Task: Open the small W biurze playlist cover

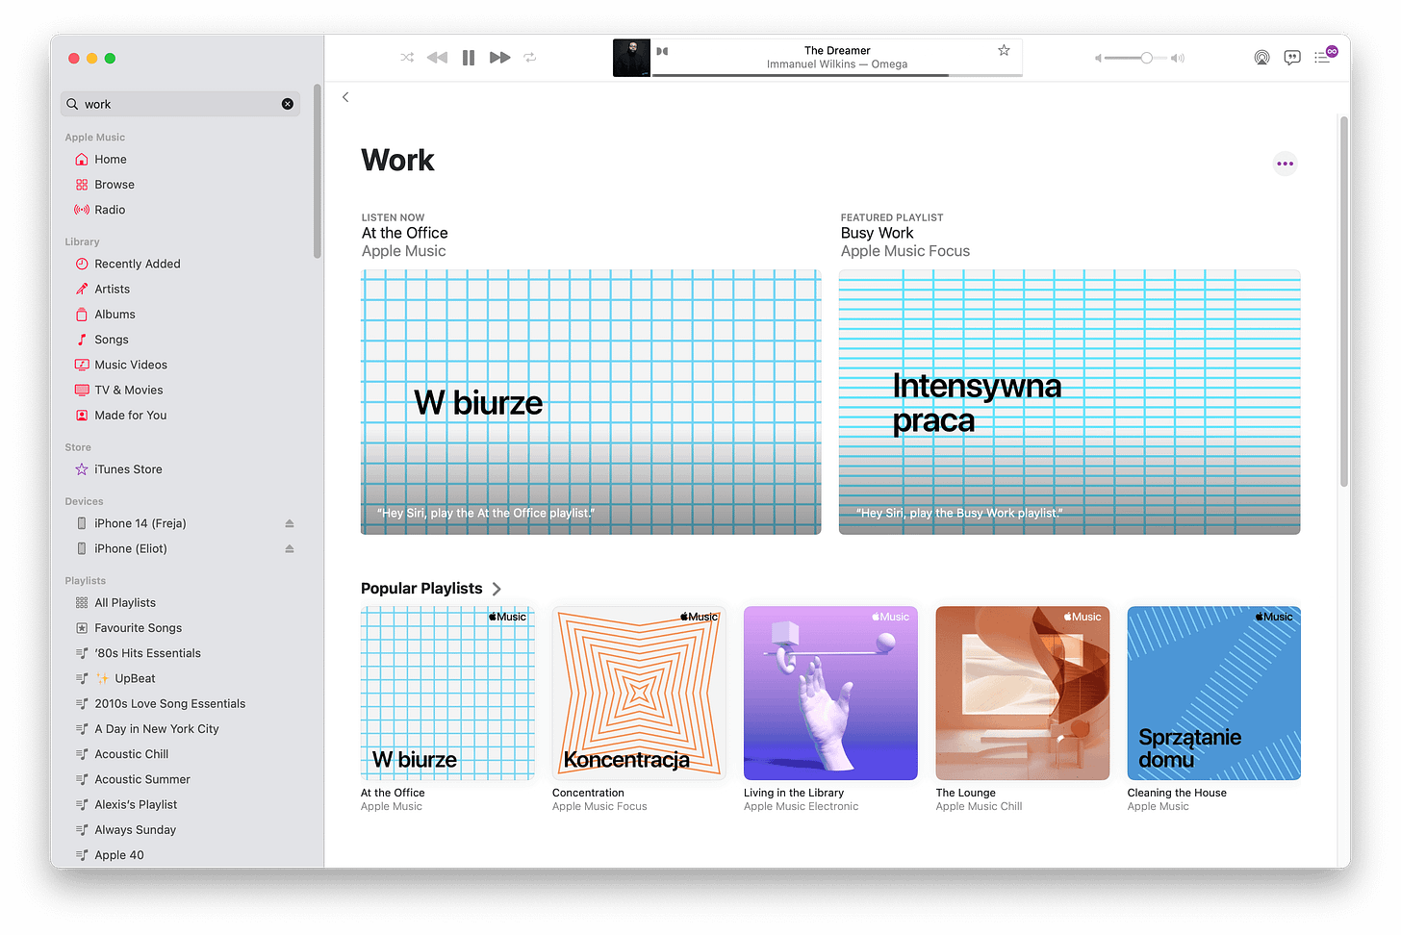Action: point(447,693)
